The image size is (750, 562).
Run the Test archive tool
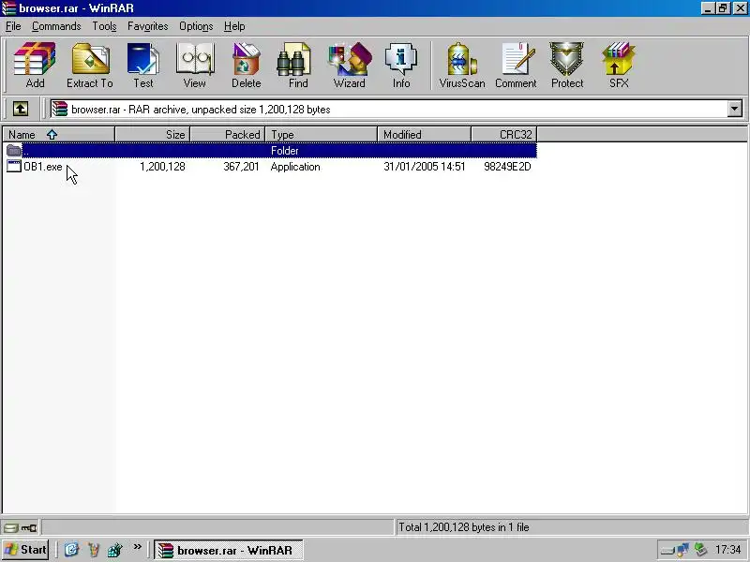[x=143, y=66]
